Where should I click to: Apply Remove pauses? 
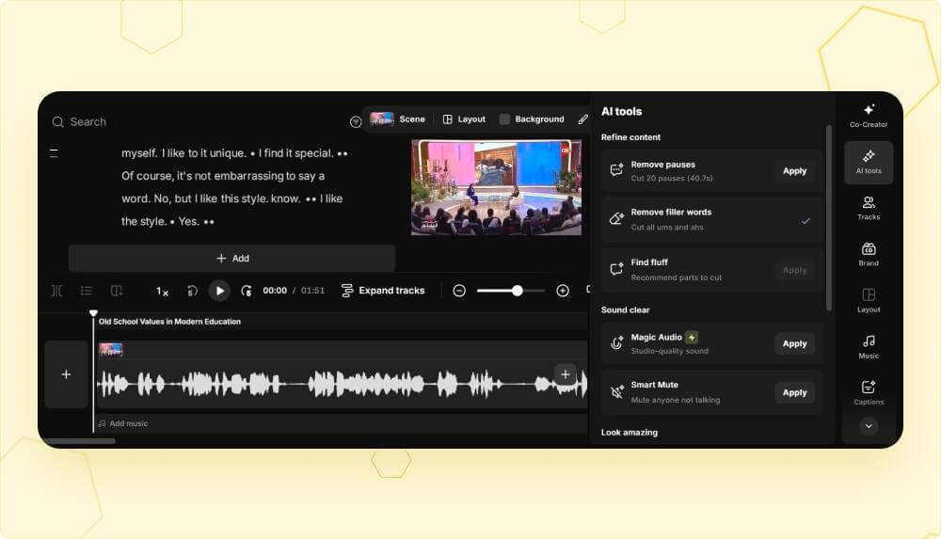coord(794,171)
